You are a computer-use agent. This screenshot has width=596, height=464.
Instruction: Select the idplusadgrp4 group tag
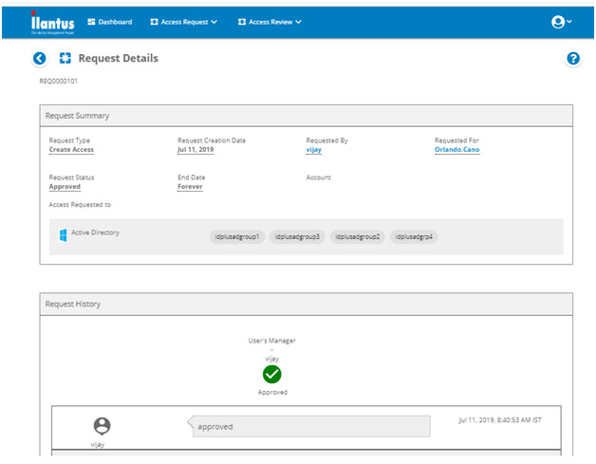(x=414, y=237)
